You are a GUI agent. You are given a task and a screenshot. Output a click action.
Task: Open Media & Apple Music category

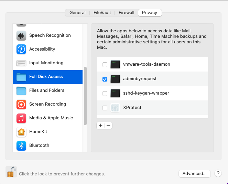(47, 118)
